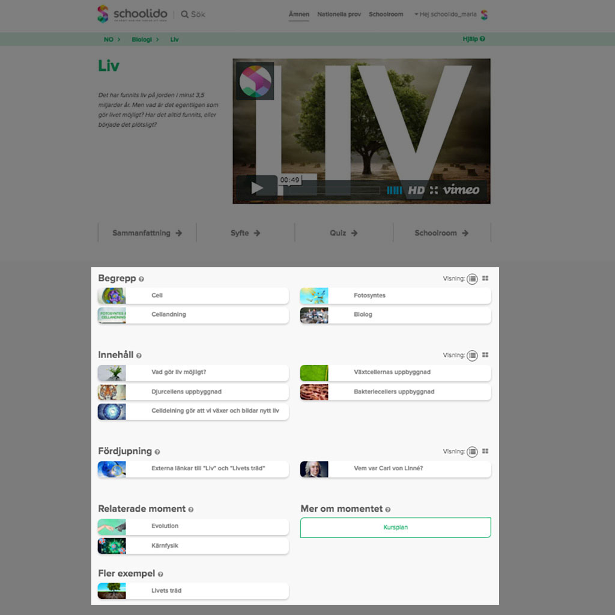This screenshot has width=615, height=615.
Task: Open the Ämnen menu item
Action: 298,14
